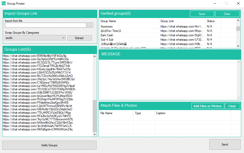Click verified groups scrollbar down arrow
Image resolution: width=244 pixels, height=153 pixels.
pyautogui.click(x=238, y=46)
